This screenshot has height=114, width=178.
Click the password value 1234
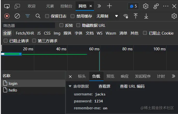coord(99,101)
